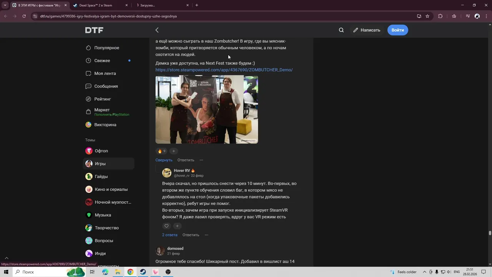Open File Explorer from the taskbar
492x277 pixels.
(118, 272)
